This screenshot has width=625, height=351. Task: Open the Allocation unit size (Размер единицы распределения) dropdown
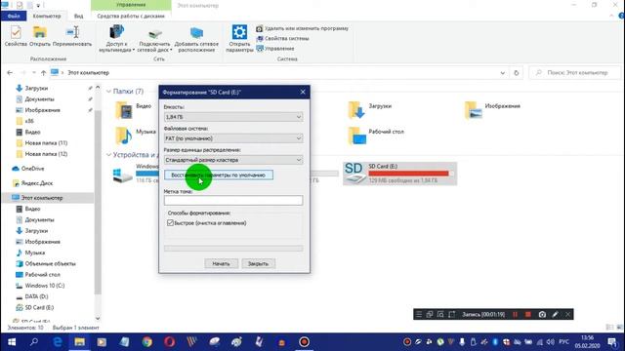click(233, 160)
